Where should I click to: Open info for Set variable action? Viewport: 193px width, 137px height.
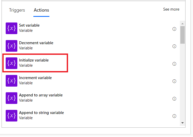click(174, 29)
